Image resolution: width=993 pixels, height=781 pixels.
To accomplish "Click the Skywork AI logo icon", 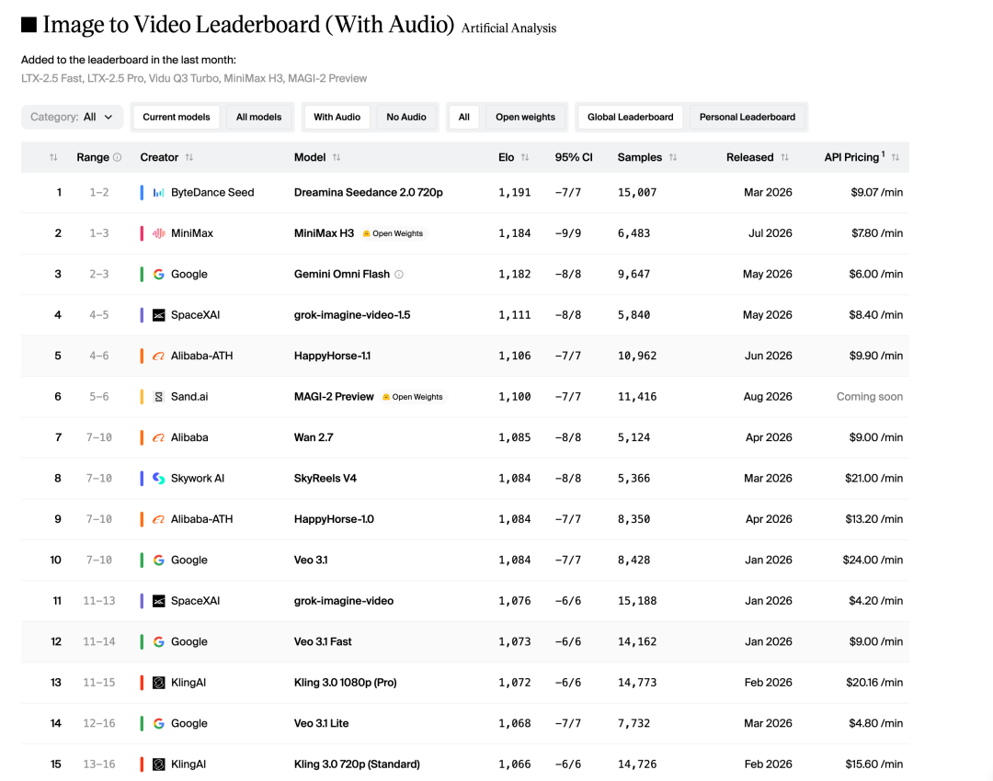I will pos(159,479).
